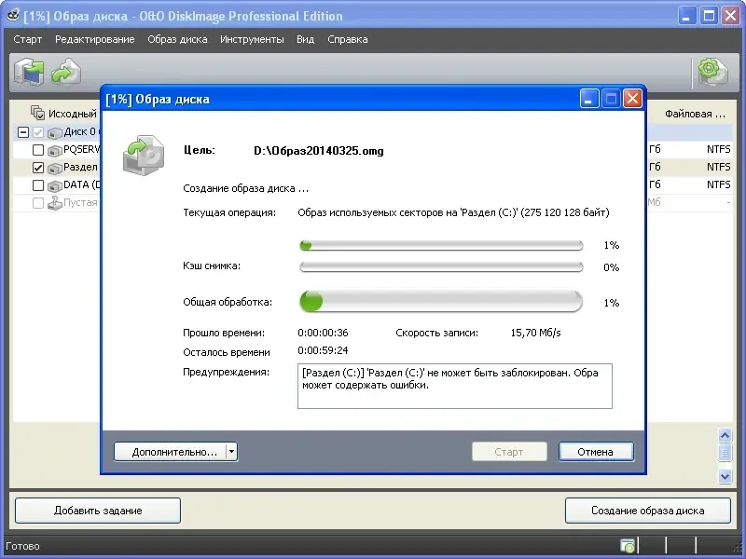The image size is (746, 559).
Task: Open the Инструменты menu
Action: tap(252, 39)
